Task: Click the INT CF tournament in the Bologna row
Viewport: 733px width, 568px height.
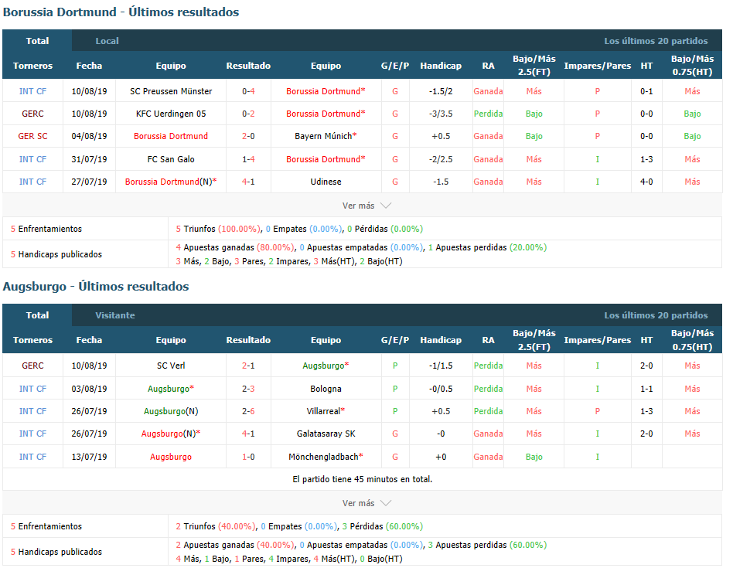Action: [x=32, y=389]
